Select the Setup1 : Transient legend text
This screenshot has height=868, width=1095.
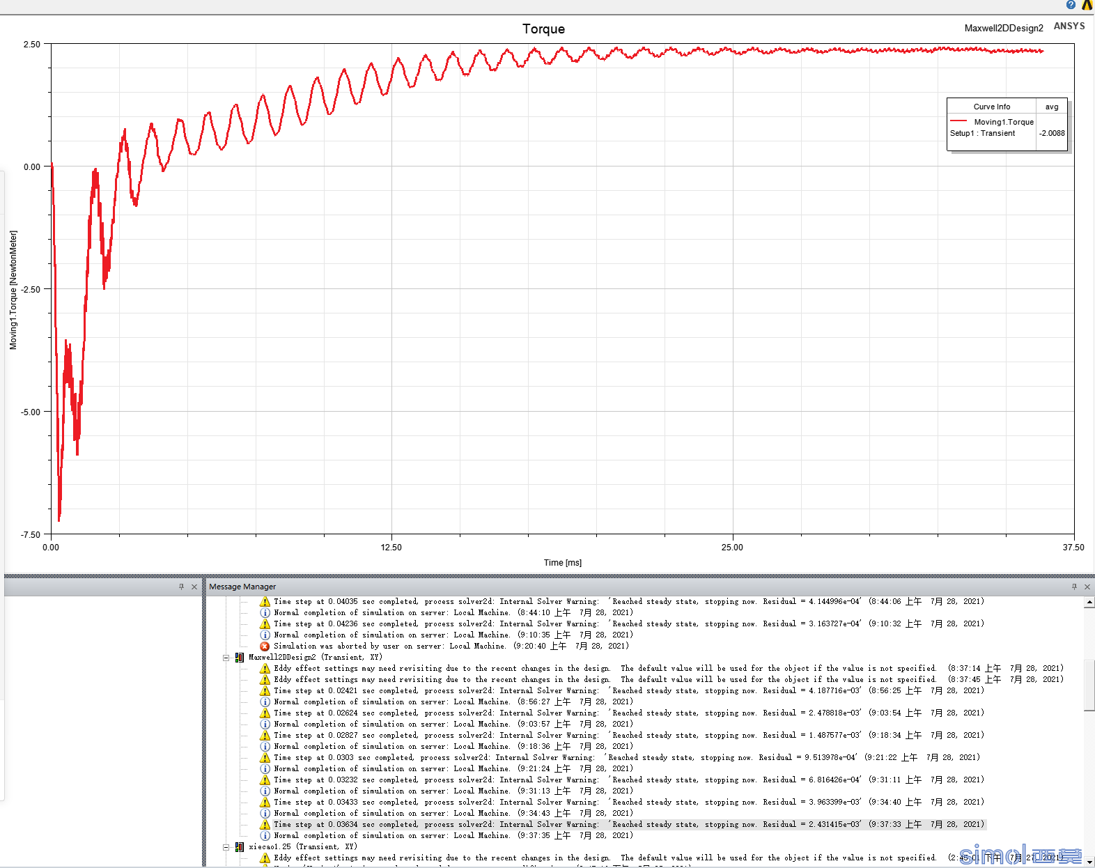tap(982, 133)
